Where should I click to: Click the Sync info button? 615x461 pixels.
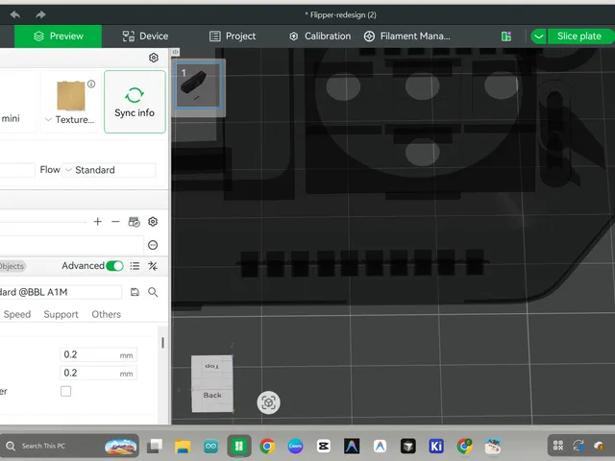click(135, 102)
